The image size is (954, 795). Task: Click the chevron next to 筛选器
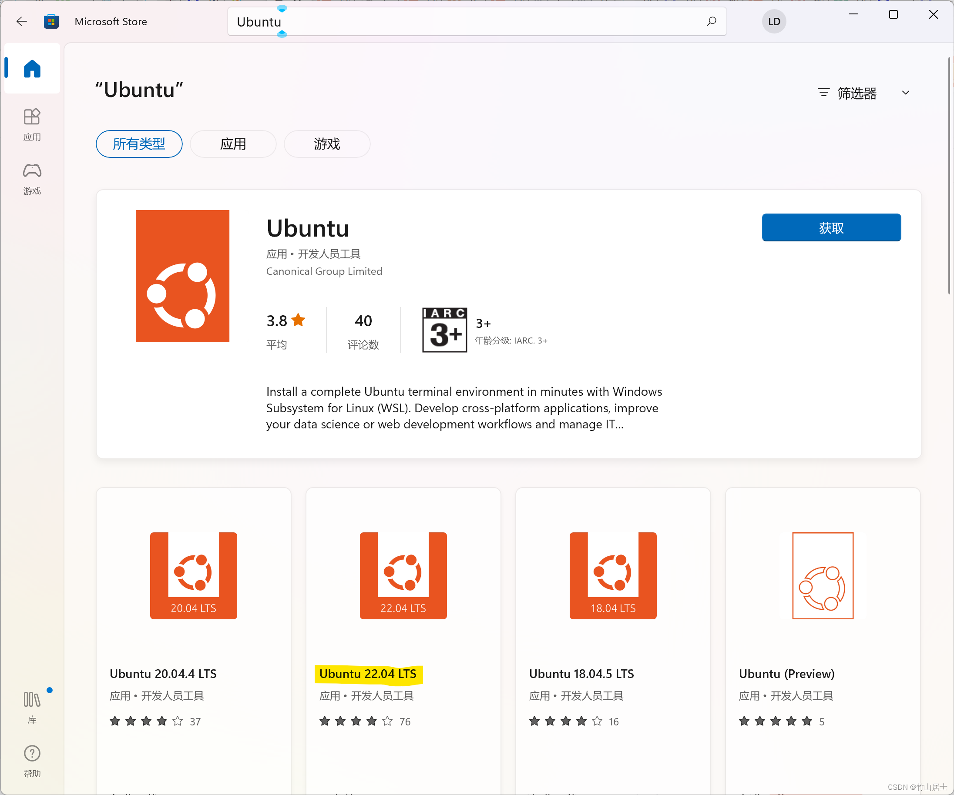(905, 93)
